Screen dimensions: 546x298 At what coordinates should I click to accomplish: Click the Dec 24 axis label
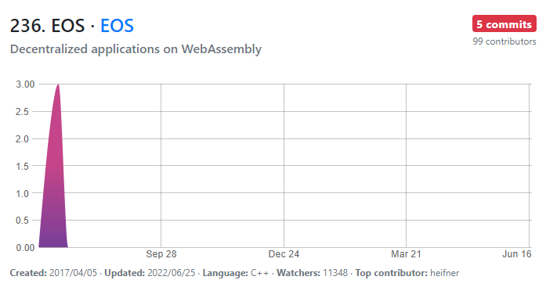pyautogui.click(x=284, y=254)
